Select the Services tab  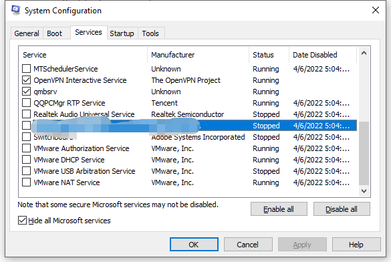click(x=88, y=32)
